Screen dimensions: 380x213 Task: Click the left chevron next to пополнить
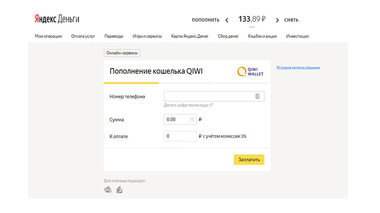(227, 20)
